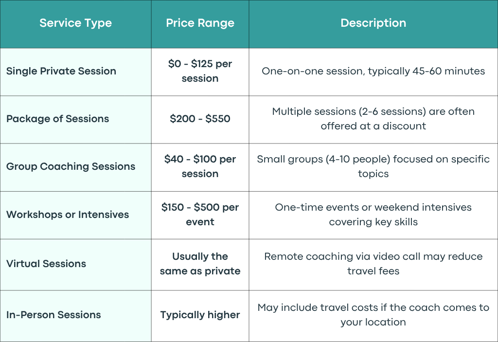
Task: Click the One-on-one session description text
Action: (x=373, y=71)
